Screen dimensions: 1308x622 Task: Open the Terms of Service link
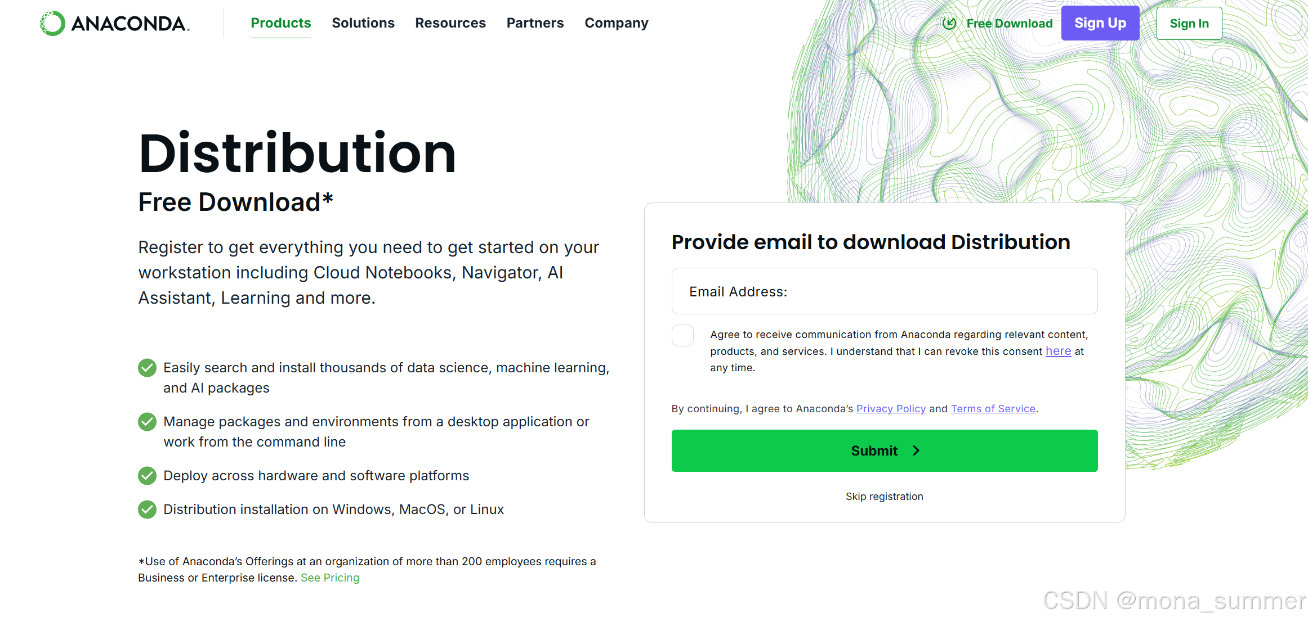tap(993, 409)
